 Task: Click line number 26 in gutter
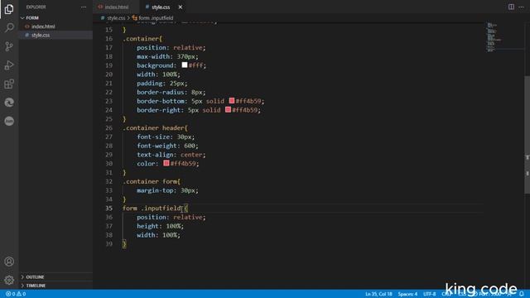(x=108, y=127)
